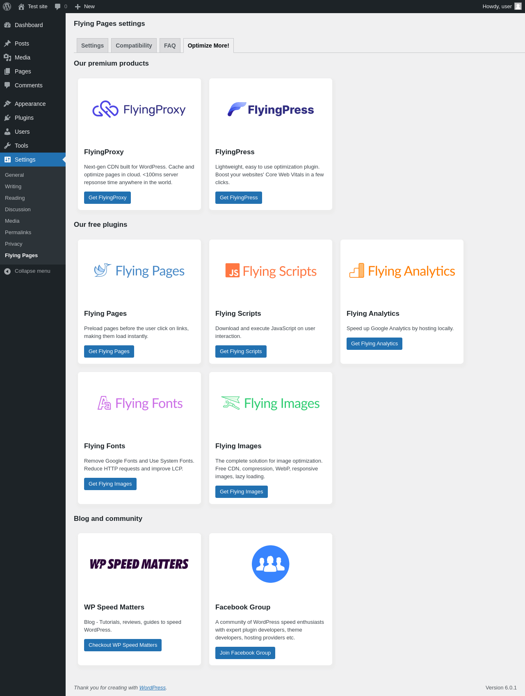Click the button in the Flying Fonts card

click(110, 484)
